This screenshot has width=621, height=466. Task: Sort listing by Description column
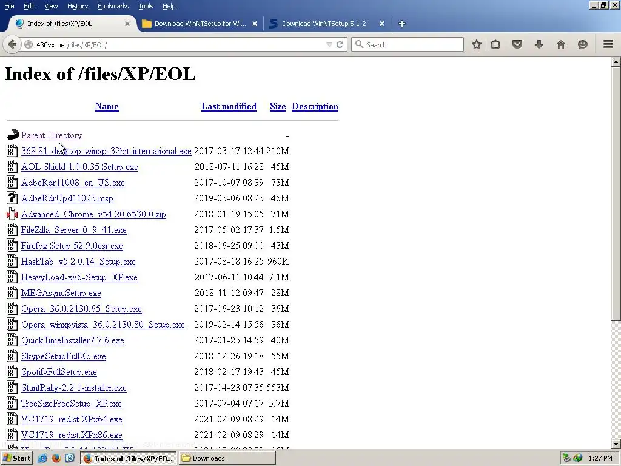(x=315, y=106)
